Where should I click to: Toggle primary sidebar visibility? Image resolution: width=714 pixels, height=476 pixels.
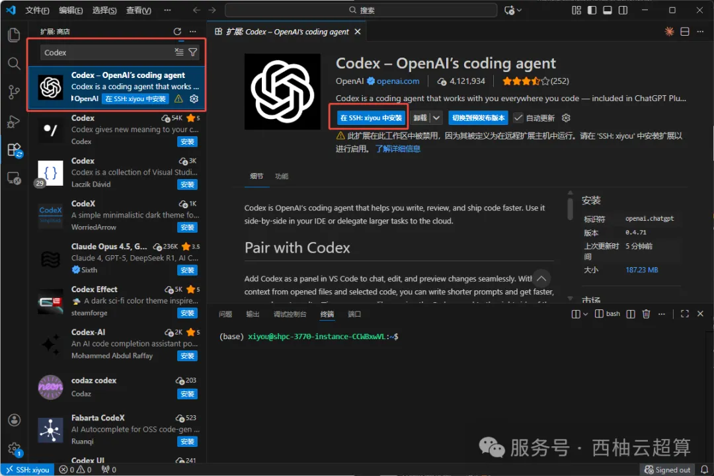(x=592, y=10)
